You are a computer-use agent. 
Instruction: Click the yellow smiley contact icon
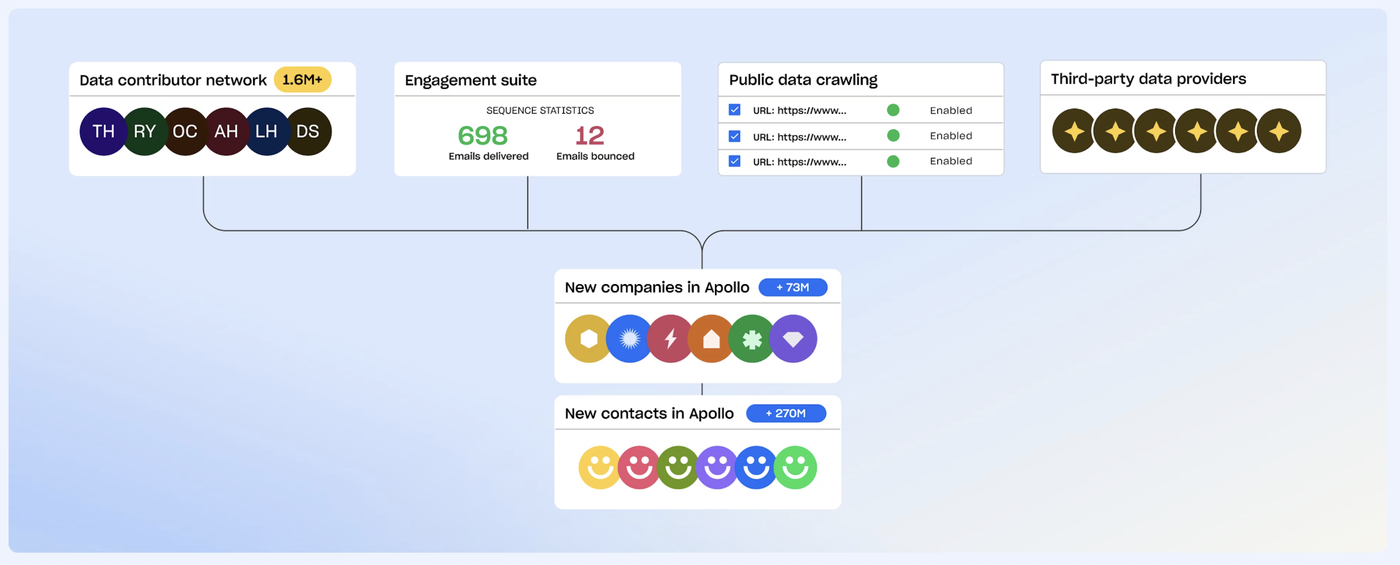(x=600, y=467)
